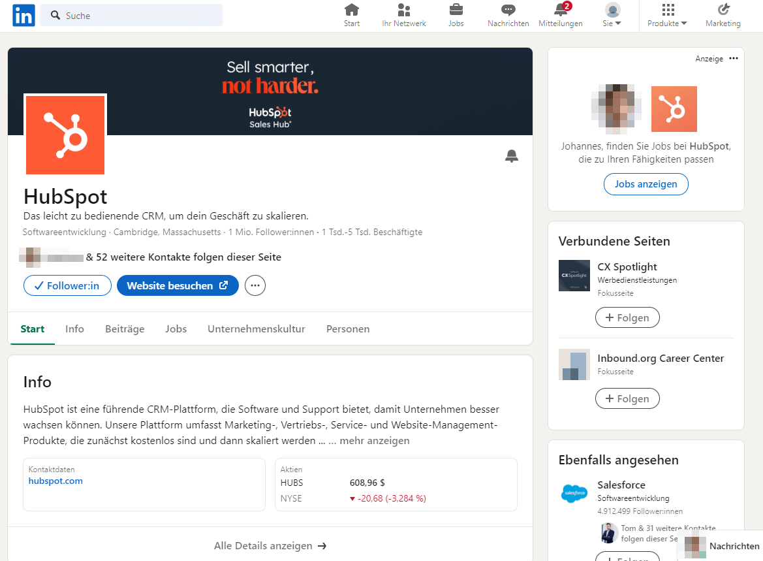Expand the Sie profile menu
The height and width of the screenshot is (561, 763).
point(612,16)
